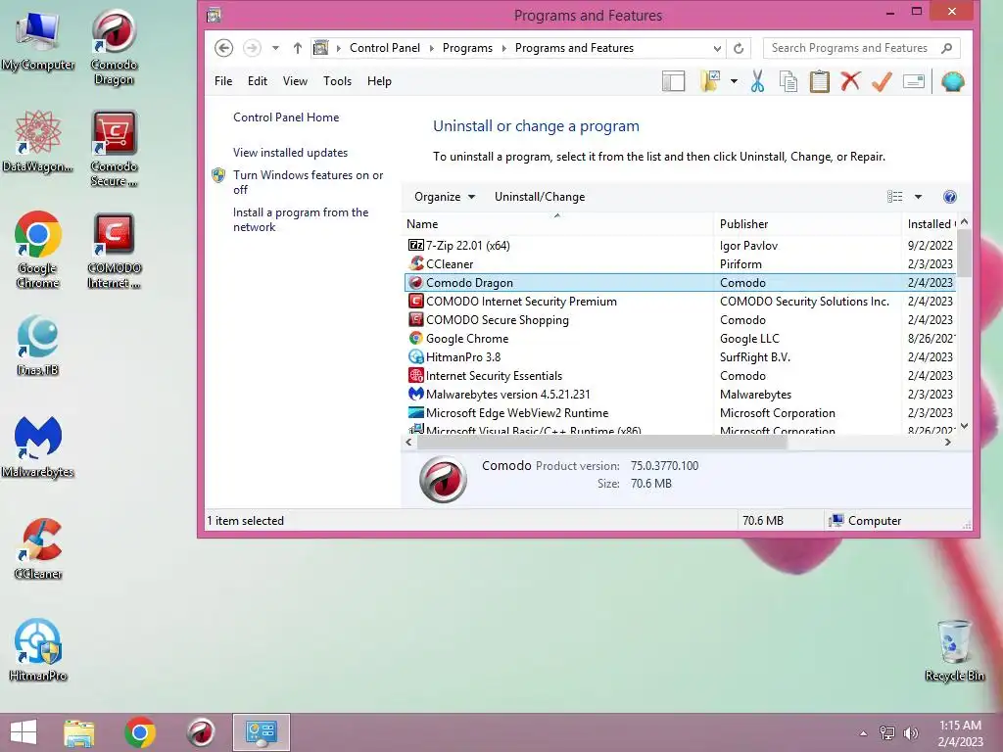This screenshot has height=752, width=1003.
Task: Click HitmanPro desktop shortcut
Action: click(x=38, y=650)
